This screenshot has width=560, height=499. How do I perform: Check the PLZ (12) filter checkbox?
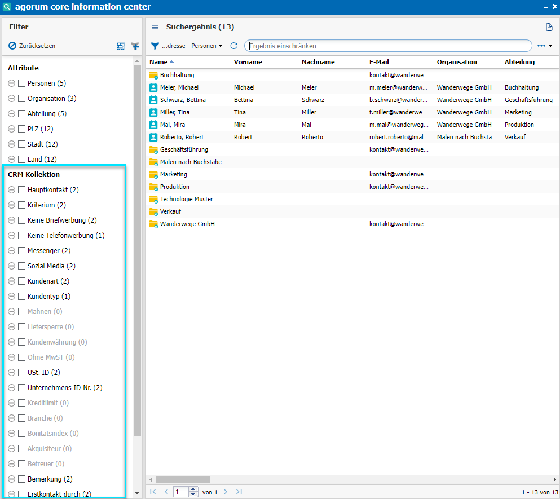(x=22, y=129)
